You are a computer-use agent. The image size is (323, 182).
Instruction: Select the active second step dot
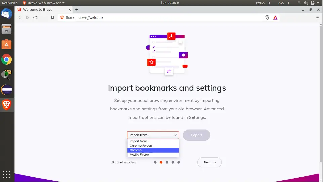(161, 162)
